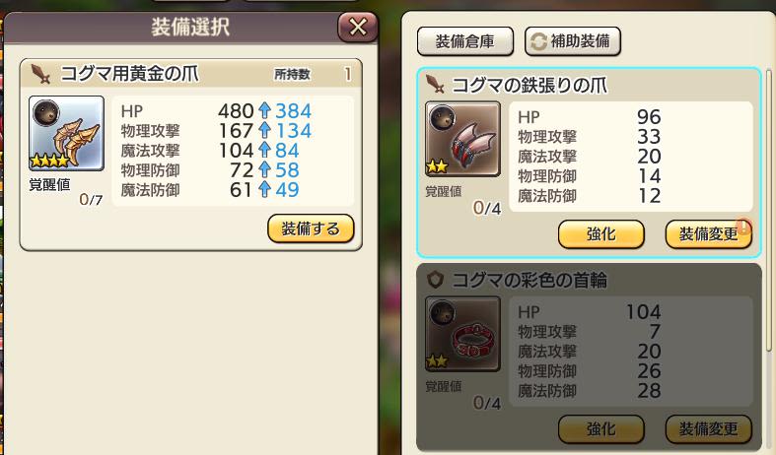Click the bear portrait on golden claw icon
Viewport: 776px width, 455px height.
pos(46,112)
